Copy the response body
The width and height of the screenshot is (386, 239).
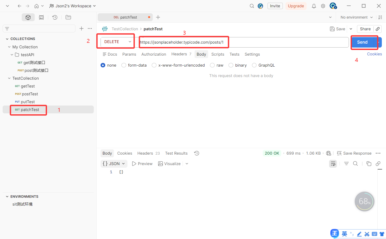pyautogui.click(x=369, y=164)
